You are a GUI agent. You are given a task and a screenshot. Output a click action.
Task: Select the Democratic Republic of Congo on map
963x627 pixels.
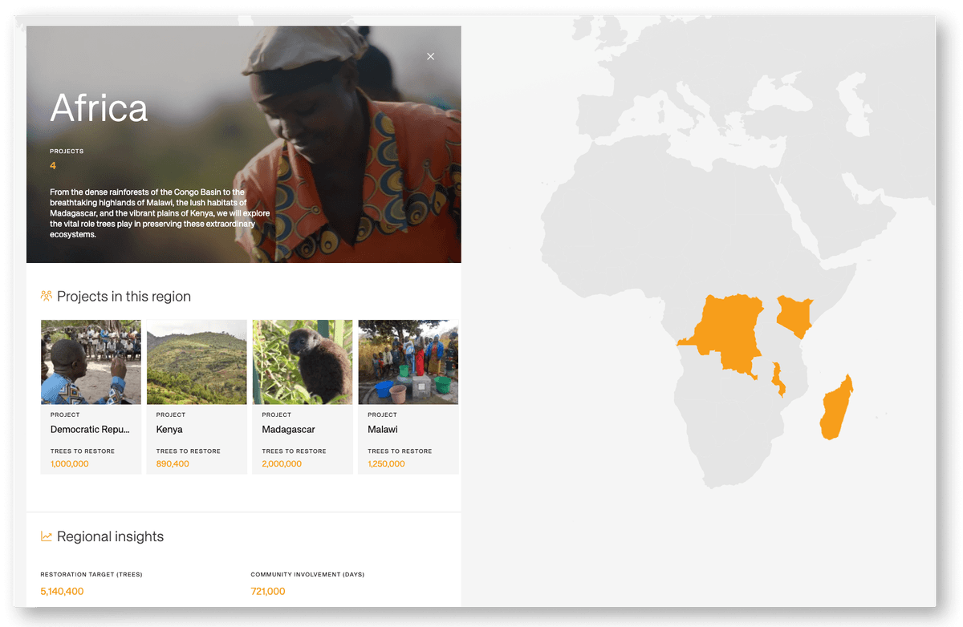(726, 333)
